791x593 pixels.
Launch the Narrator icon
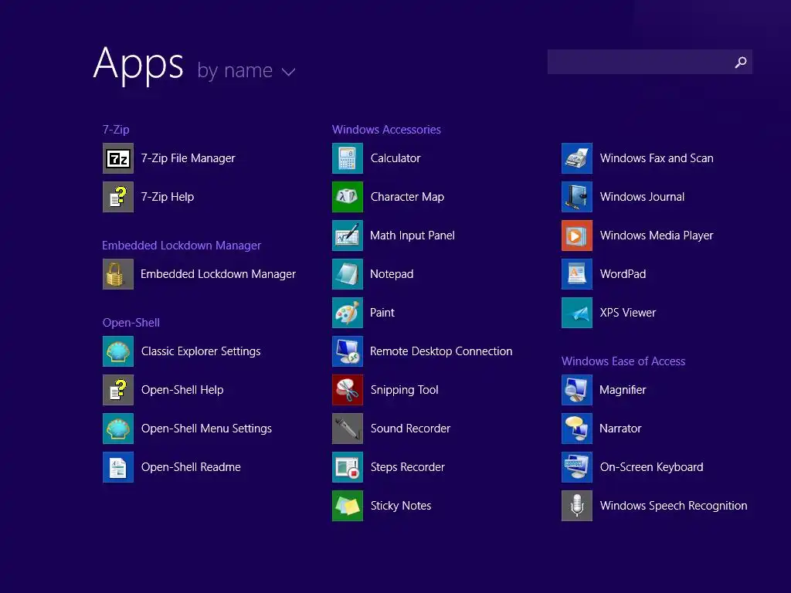point(577,428)
